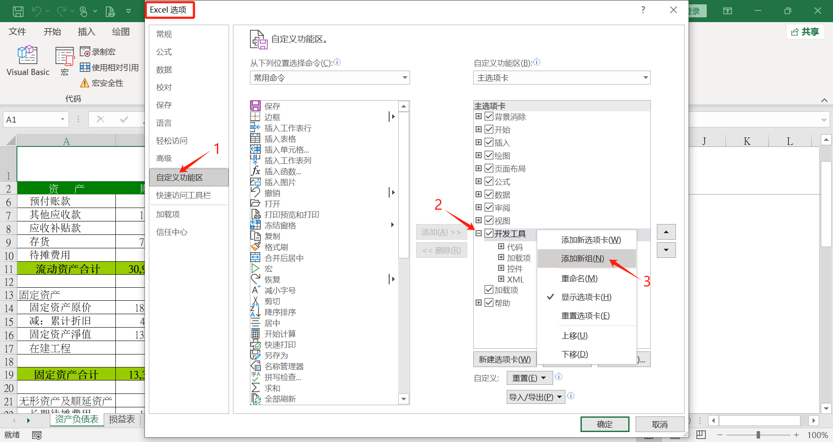Click move-down arrow button beside tab list
This screenshot has height=442, width=833.
pos(666,250)
